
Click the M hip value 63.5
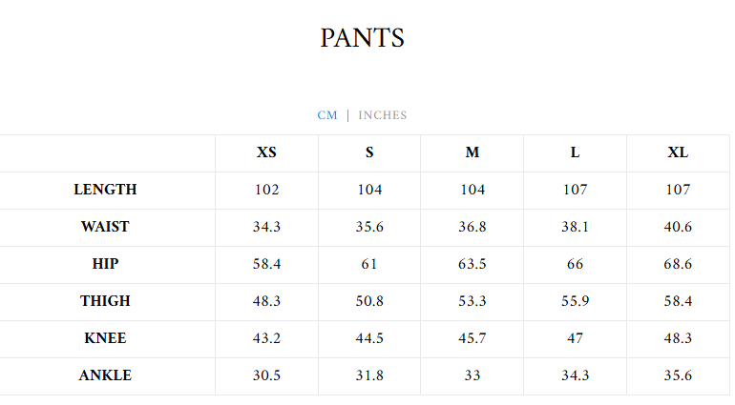(472, 264)
